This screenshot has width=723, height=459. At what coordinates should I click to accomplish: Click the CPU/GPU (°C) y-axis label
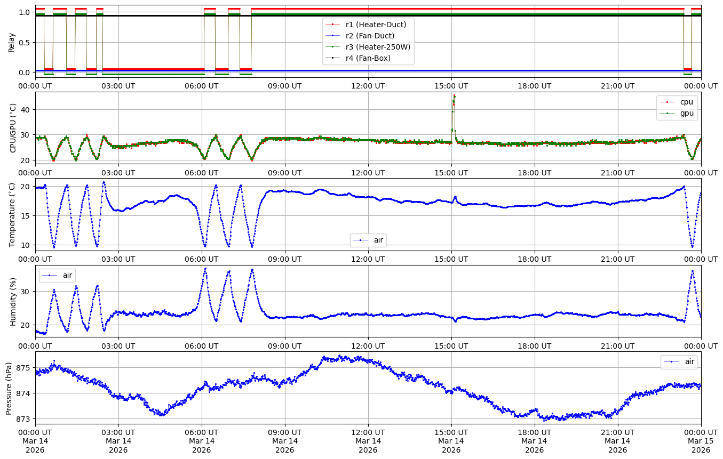(12, 128)
